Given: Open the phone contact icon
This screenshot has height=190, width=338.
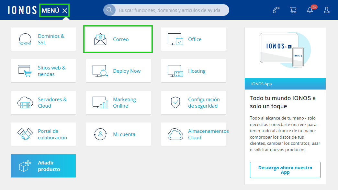Looking at the screenshot, I should tap(276, 10).
